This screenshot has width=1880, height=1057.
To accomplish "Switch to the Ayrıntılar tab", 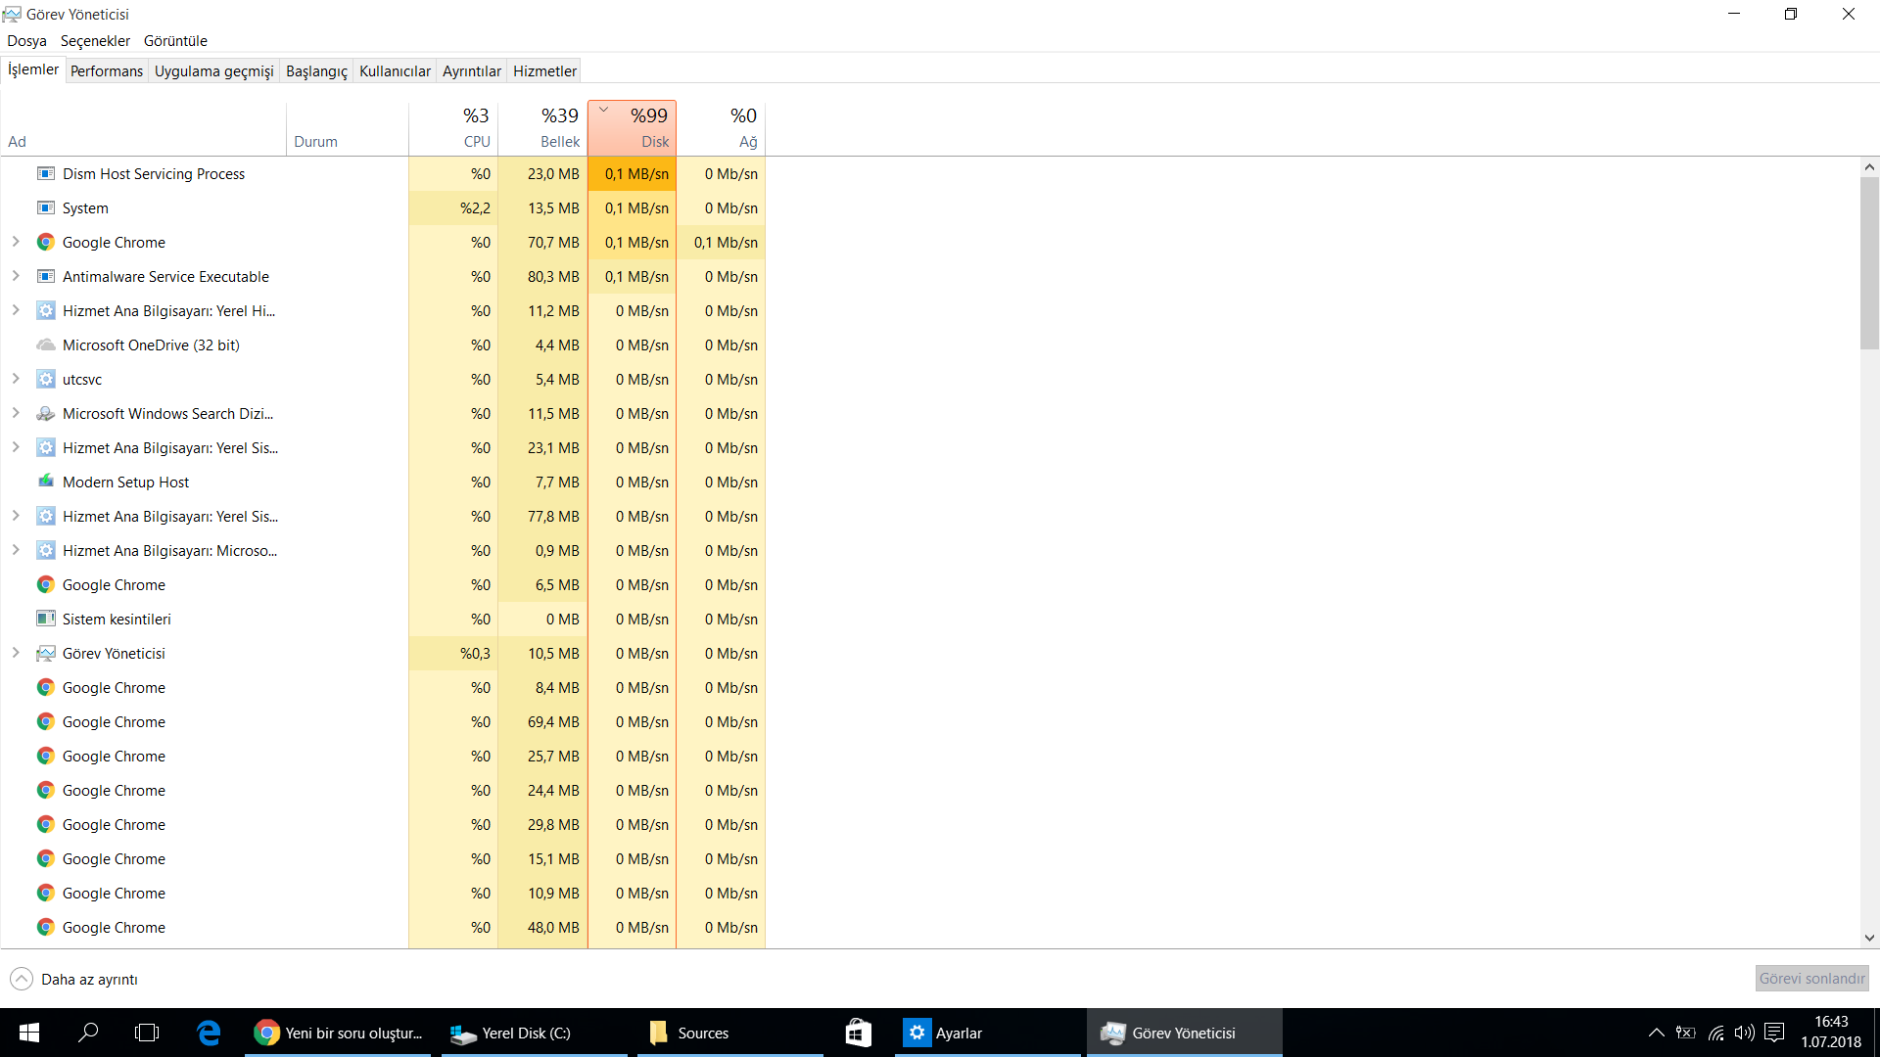I will coord(471,71).
